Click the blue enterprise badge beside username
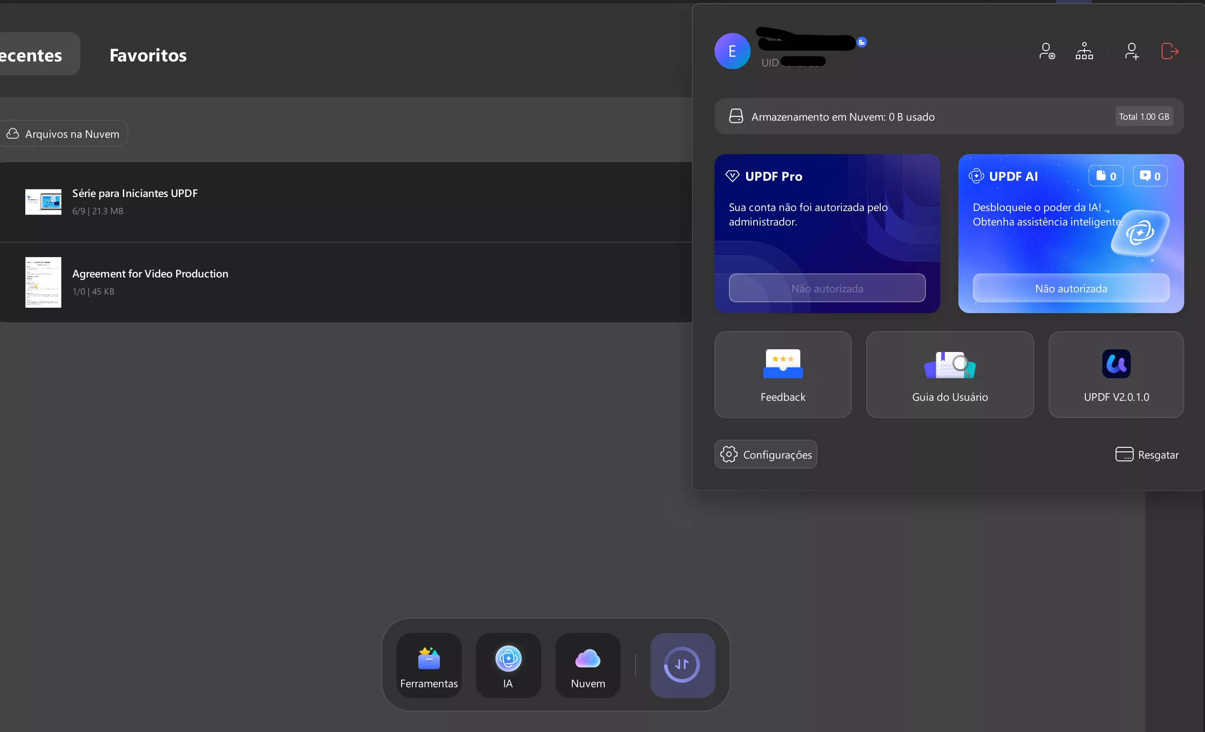This screenshot has height=732, width=1205. click(x=862, y=42)
